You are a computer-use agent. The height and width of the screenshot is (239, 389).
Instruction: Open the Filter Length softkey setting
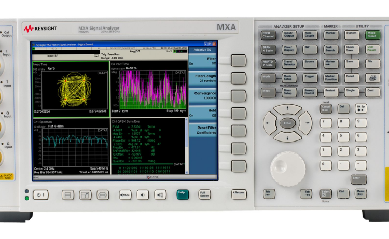(x=203, y=78)
